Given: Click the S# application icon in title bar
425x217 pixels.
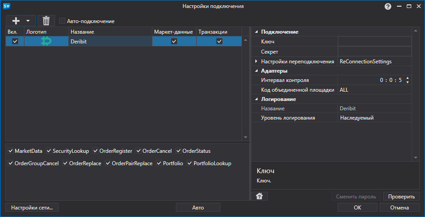Looking at the screenshot, I should click(x=7, y=6).
